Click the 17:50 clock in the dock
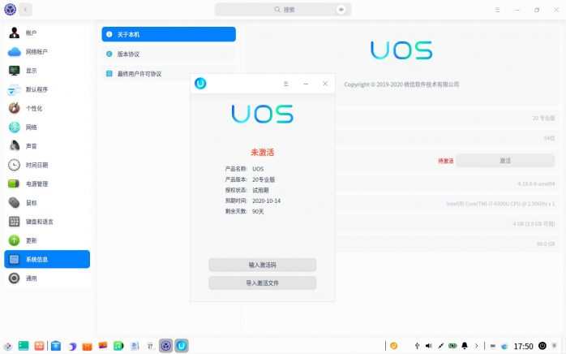 coord(523,346)
